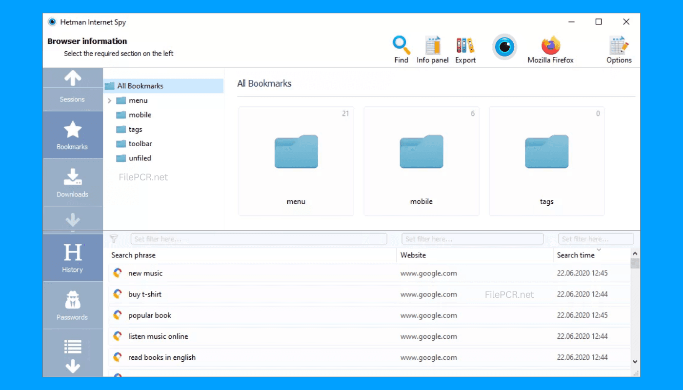This screenshot has width=683, height=390.
Task: Click the Google icon beside 'popular book'
Action: tap(117, 315)
